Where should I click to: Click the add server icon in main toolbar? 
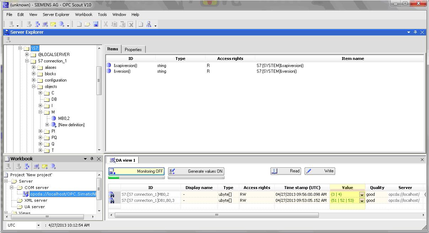12,24
